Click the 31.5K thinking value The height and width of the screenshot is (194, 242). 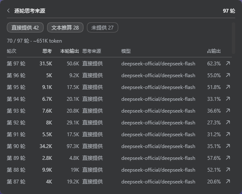pyautogui.click(x=46, y=63)
